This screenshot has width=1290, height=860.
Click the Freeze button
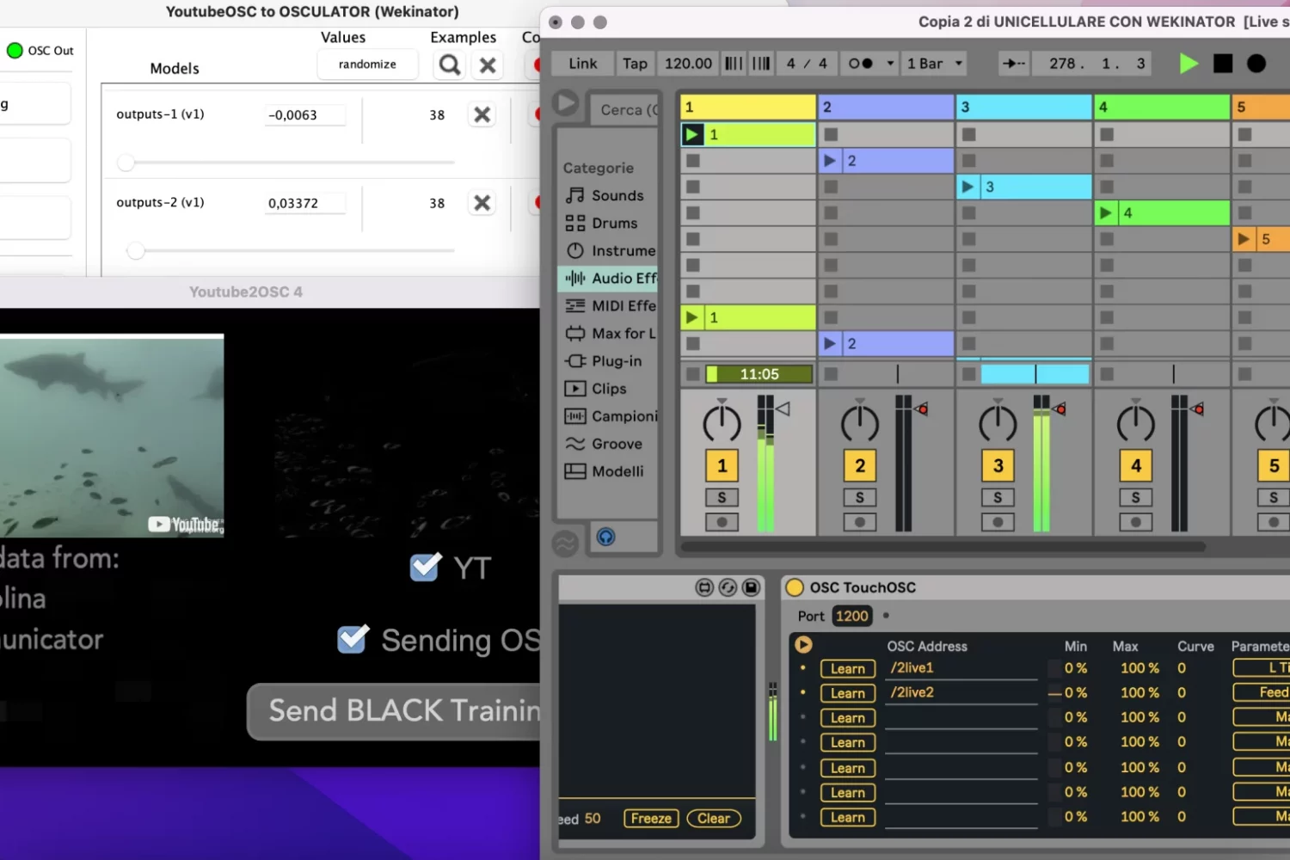[651, 819]
